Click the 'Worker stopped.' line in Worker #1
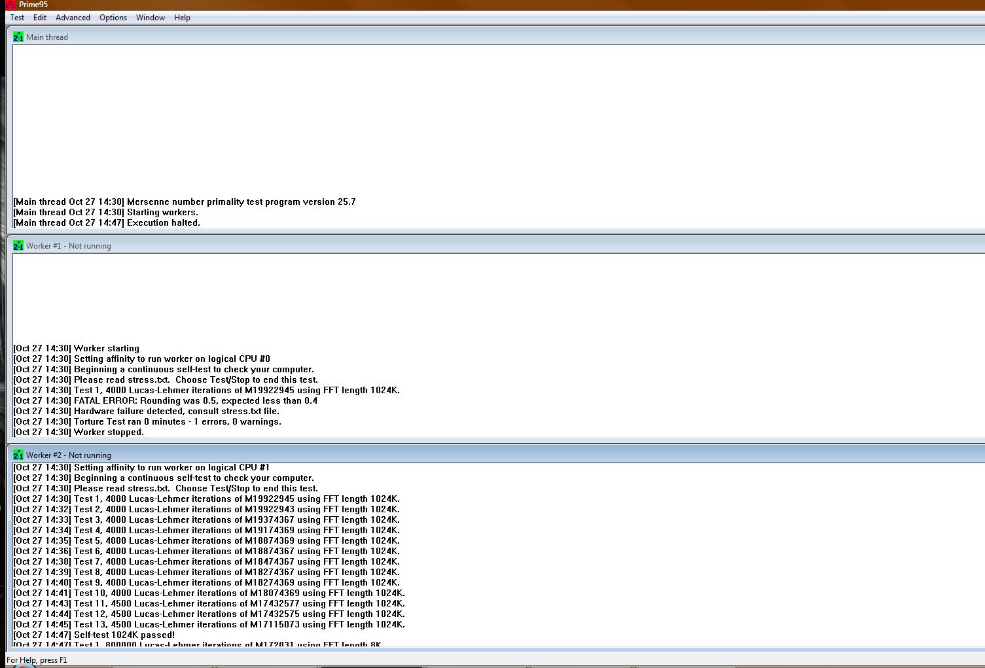 [79, 432]
